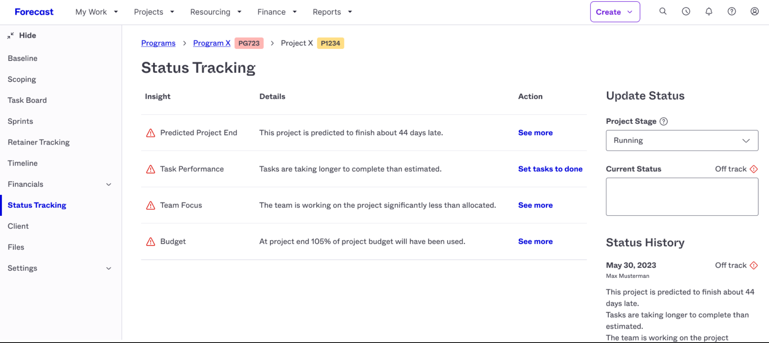Click the warning icon for Task Performance
Screen dimensions: 769x343
151,169
